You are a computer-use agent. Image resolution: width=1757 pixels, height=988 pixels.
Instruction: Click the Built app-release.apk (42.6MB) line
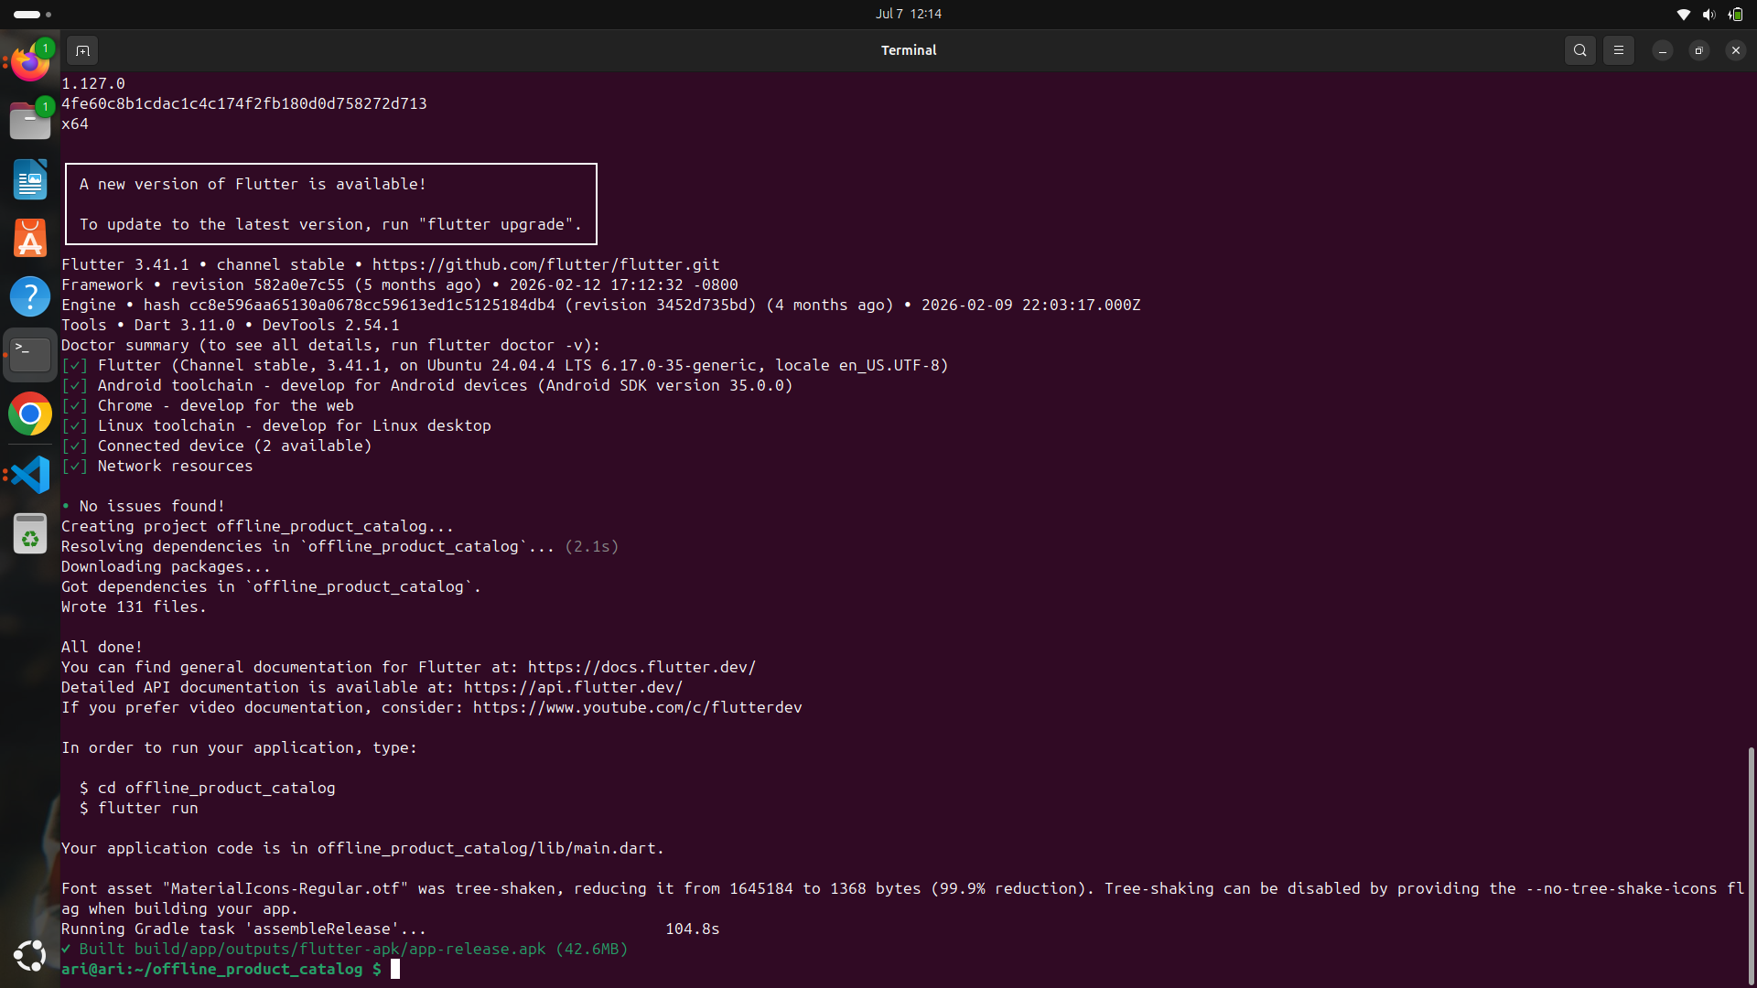tap(345, 949)
